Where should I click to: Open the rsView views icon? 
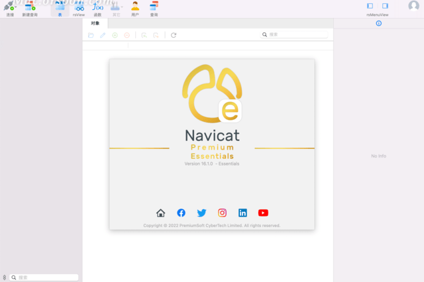(x=79, y=6)
